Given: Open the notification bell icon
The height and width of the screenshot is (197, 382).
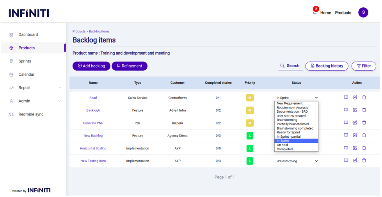Looking at the screenshot, I should (315, 12).
